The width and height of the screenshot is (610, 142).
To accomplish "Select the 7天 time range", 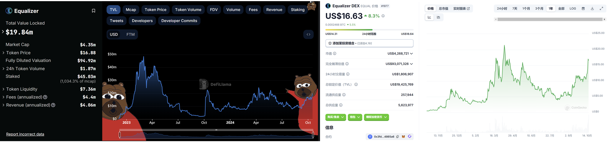I will [x=515, y=9].
